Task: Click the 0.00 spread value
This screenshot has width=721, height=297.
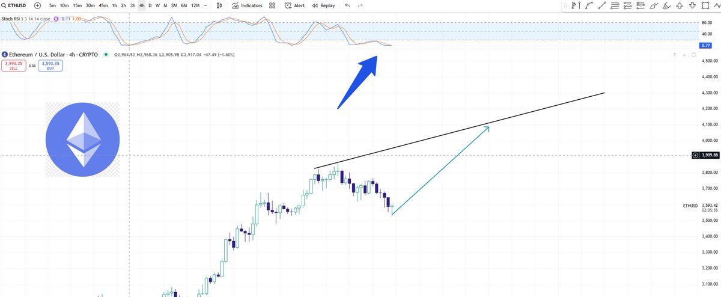Action: click(33, 66)
